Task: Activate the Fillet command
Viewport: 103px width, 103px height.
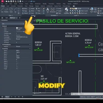Action: point(38,11)
